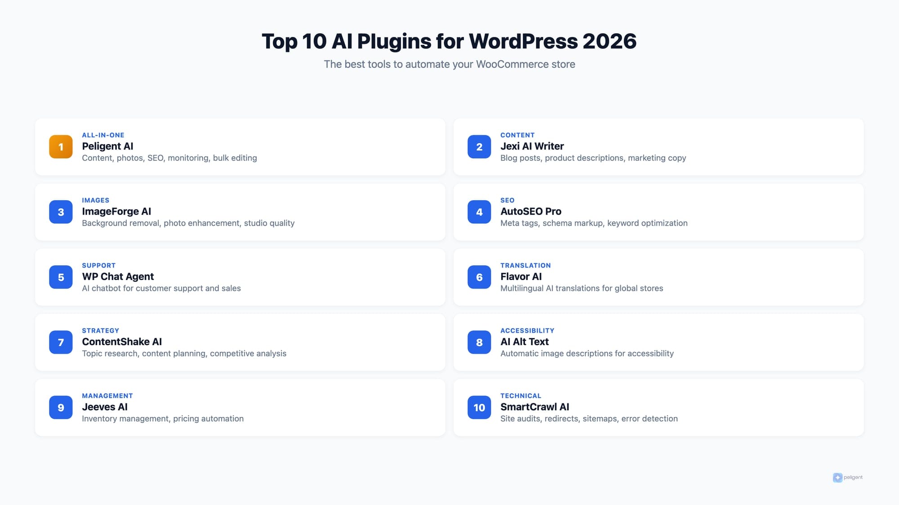Viewport: 899px width, 505px height.
Task: Click the SEO category label
Action: 507,200
